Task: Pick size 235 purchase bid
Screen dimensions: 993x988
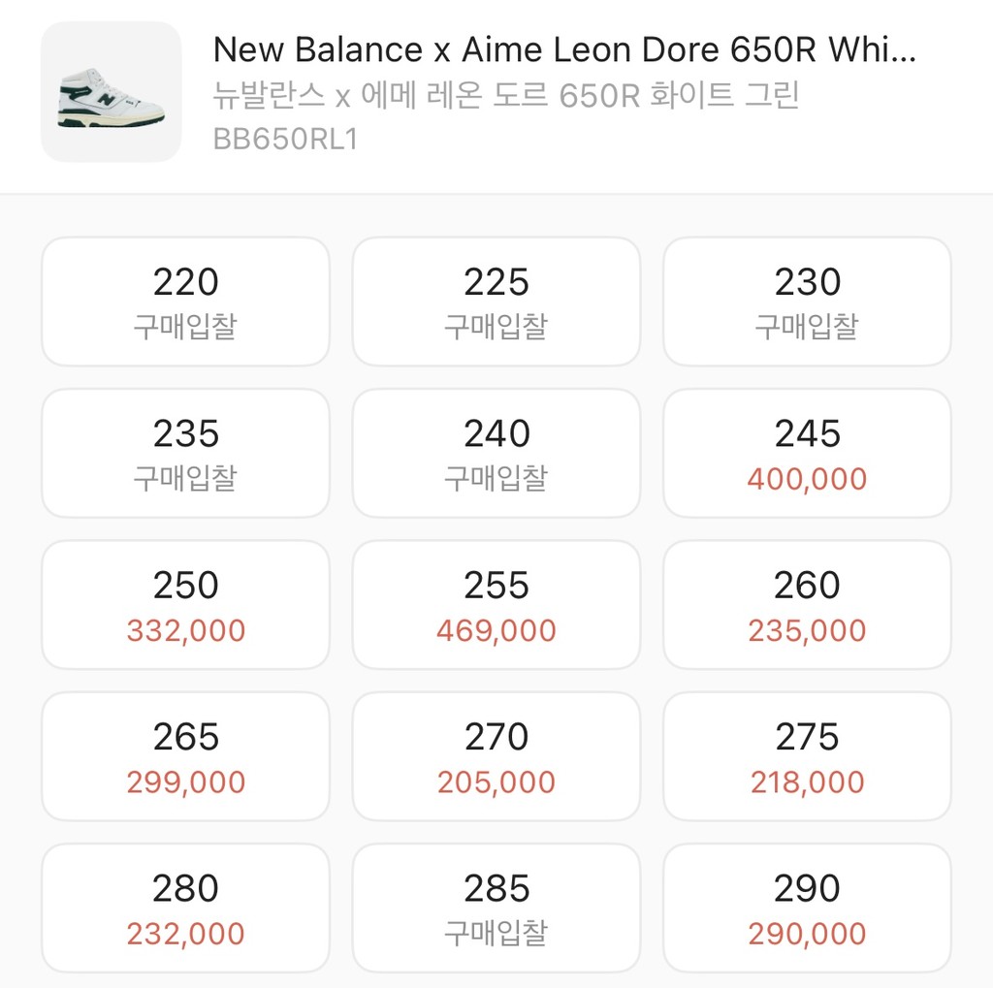Action: (185, 453)
